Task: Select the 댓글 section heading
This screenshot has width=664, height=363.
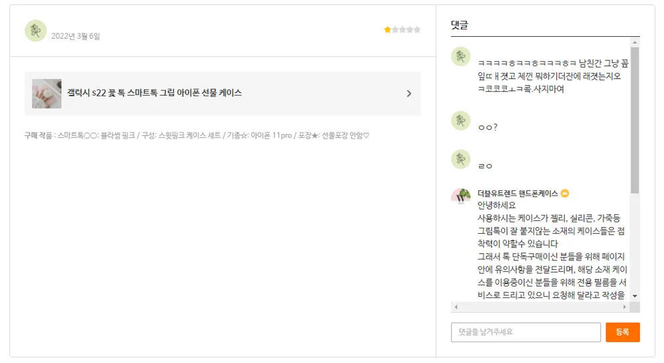Action: coord(459,25)
